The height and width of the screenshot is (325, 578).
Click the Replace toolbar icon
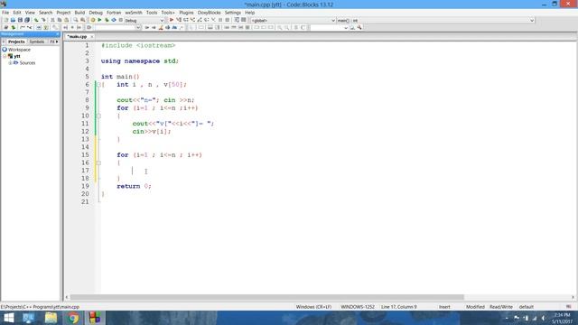pos(83,20)
